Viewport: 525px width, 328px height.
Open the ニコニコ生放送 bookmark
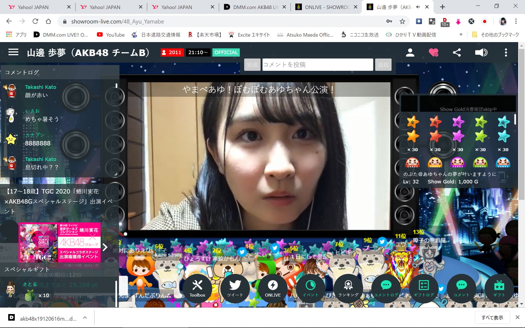pos(360,35)
